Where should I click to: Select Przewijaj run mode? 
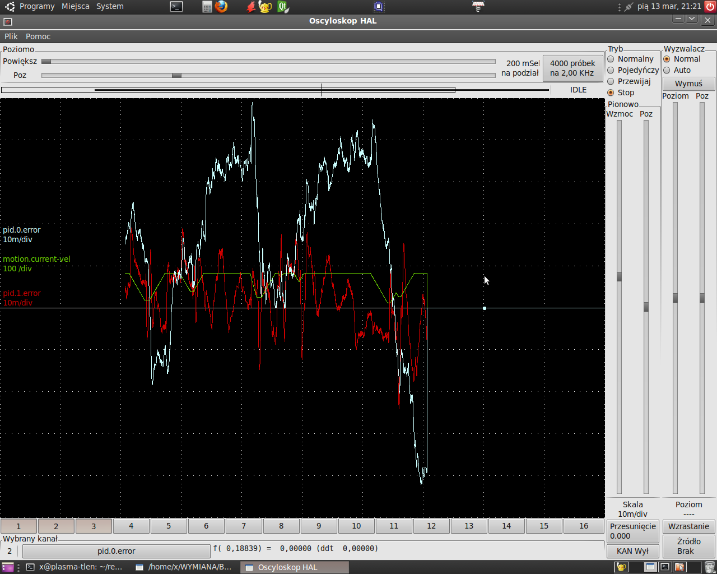point(629,81)
